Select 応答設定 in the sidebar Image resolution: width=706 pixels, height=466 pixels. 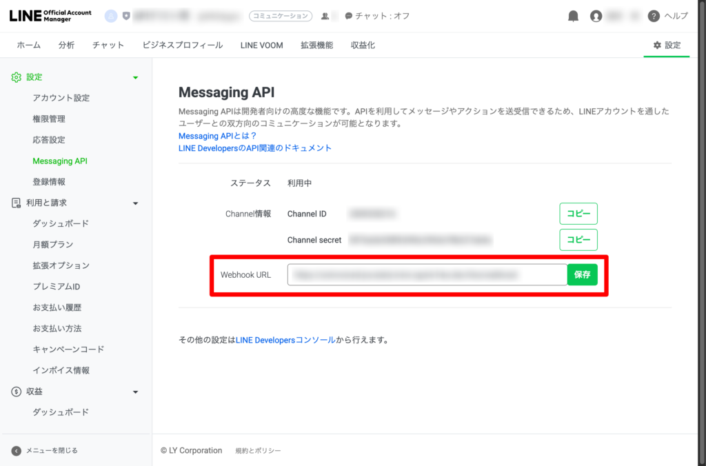pos(49,140)
